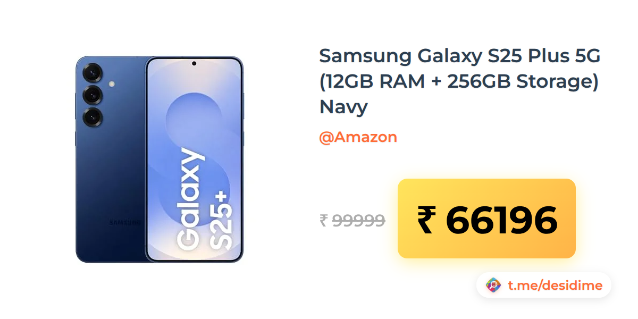Click the middle rear camera lens
Viewport: 638px width, 319px height.
coord(93,95)
